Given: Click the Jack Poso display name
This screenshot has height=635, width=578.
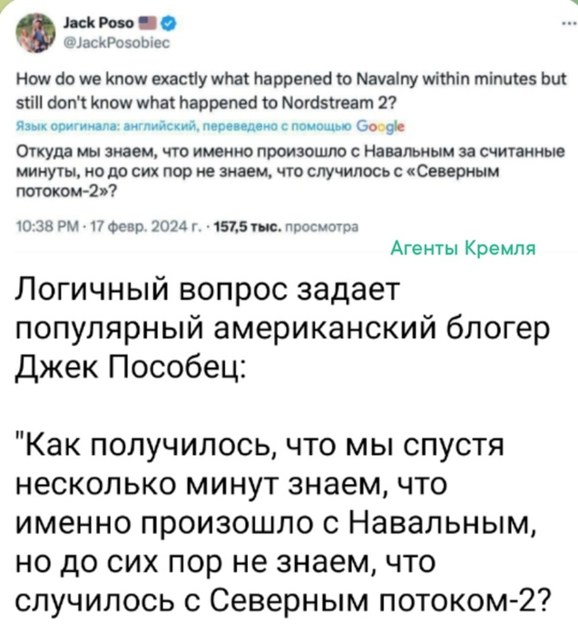Looking at the screenshot, I should [x=99, y=24].
